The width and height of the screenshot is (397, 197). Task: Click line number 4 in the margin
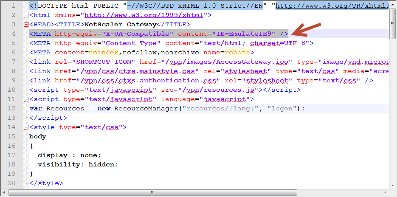pyautogui.click(x=14, y=34)
